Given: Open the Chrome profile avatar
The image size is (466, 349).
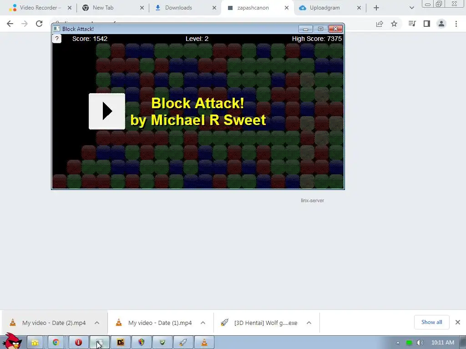Looking at the screenshot, I should click(441, 24).
